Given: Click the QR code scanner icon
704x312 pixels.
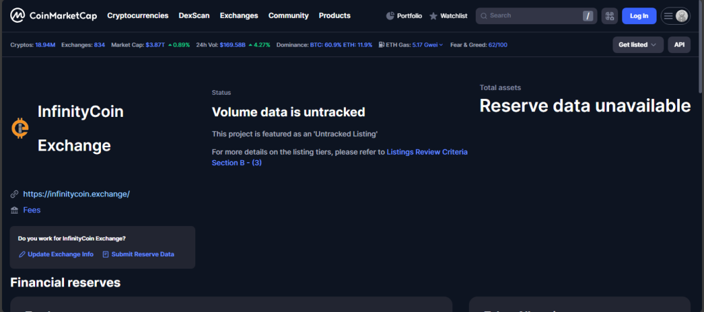Looking at the screenshot, I should pos(609,16).
